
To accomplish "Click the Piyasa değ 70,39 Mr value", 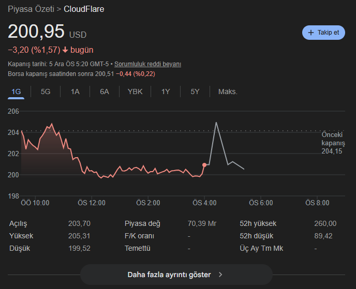I will (202, 223).
